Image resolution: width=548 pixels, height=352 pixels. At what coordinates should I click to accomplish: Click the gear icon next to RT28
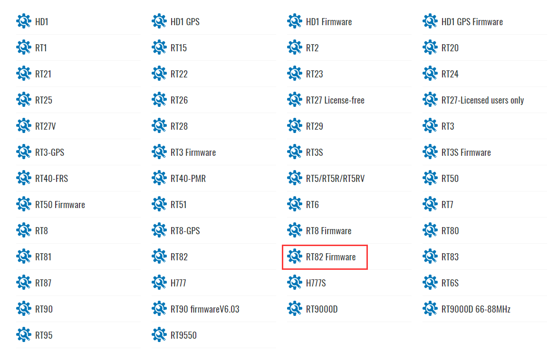(159, 126)
